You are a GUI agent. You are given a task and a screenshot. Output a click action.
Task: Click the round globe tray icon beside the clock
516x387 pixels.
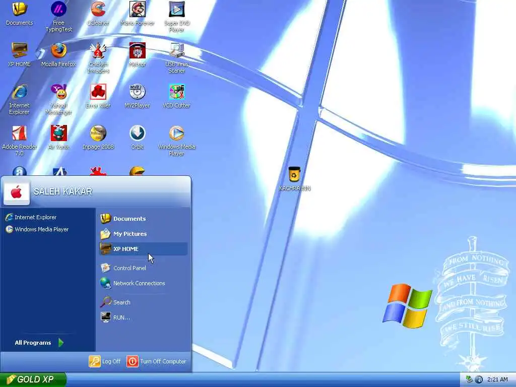click(479, 379)
